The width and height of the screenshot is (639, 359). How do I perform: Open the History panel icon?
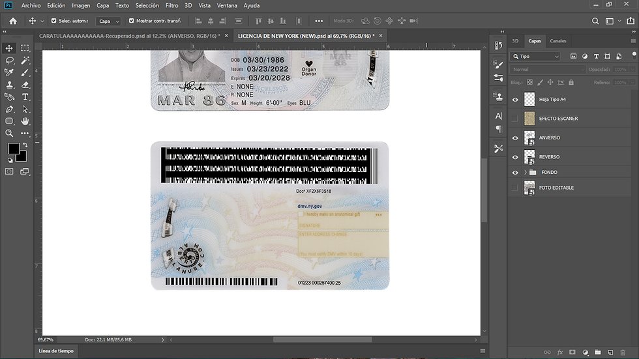click(x=498, y=45)
